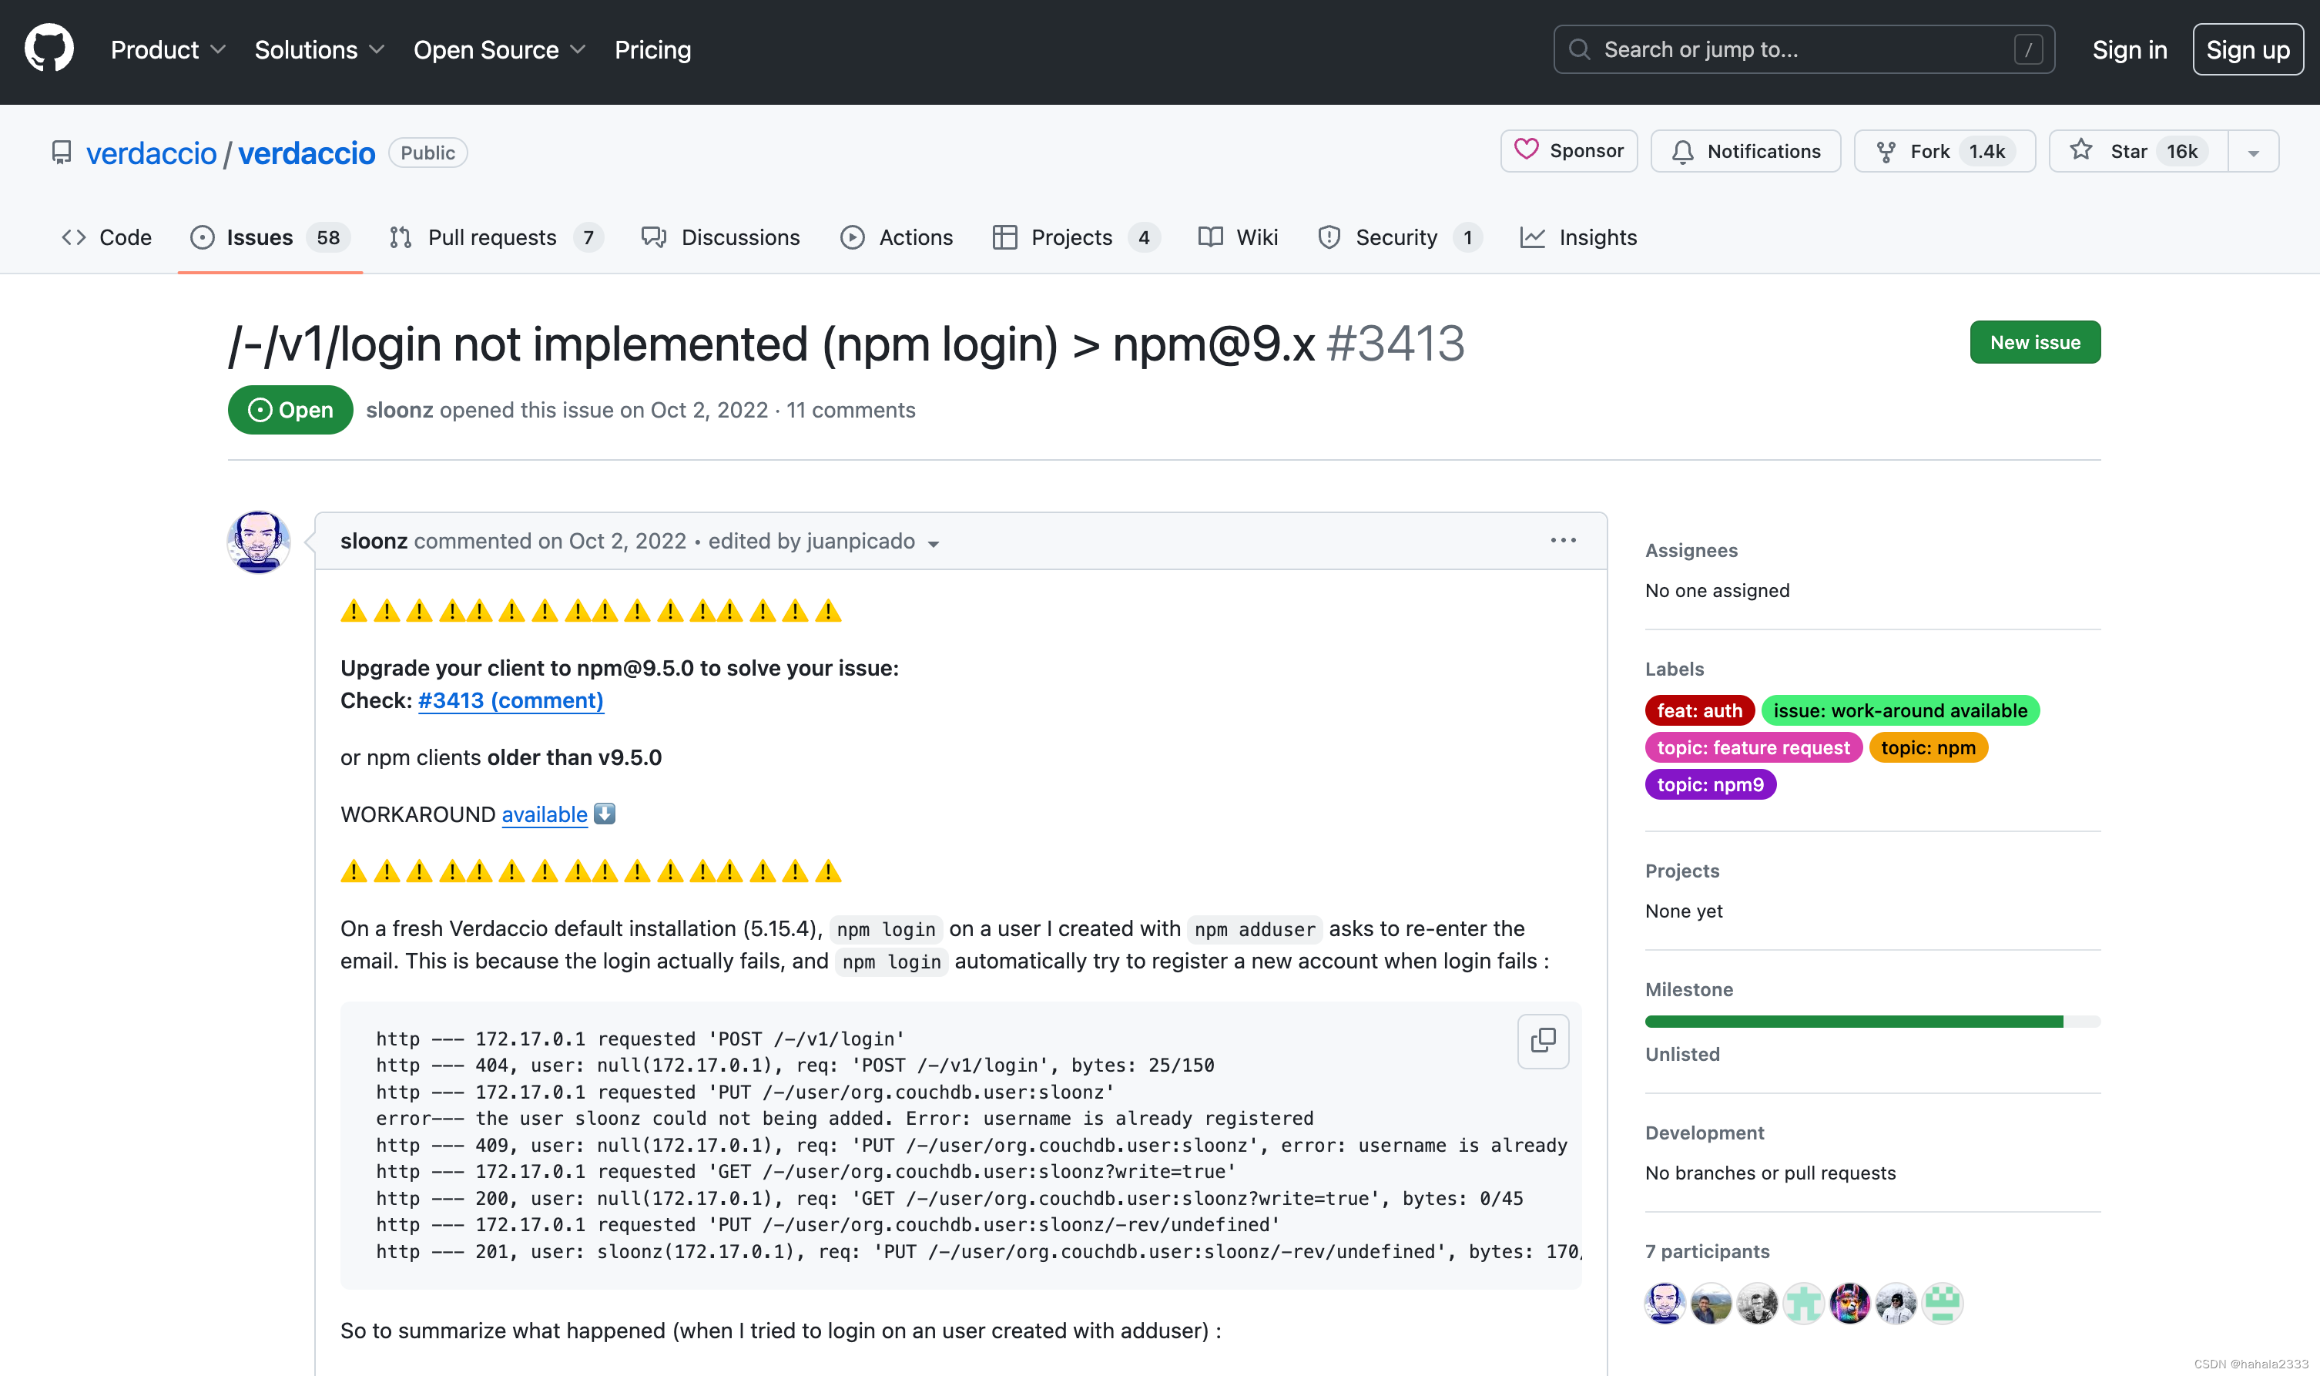The image size is (2320, 1376).
Task: Click the '11 comments' text
Action: 851,410
